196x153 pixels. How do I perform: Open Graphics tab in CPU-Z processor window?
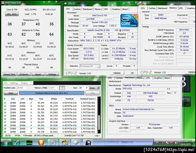coord(116,9)
